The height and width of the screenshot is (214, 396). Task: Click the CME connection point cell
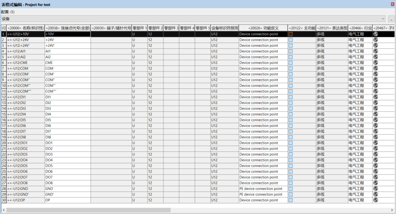click(68, 63)
